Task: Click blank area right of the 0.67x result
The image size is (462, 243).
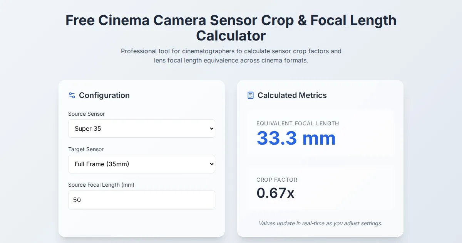Action: coord(346,192)
